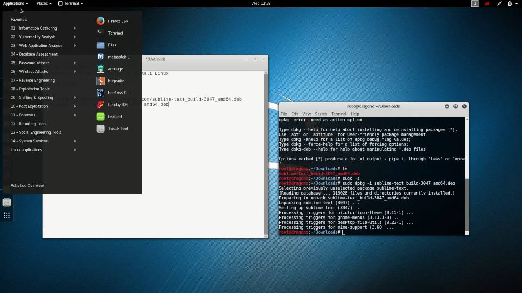The width and height of the screenshot is (522, 293).
Task: Maximize the terminal window
Action: click(456, 106)
